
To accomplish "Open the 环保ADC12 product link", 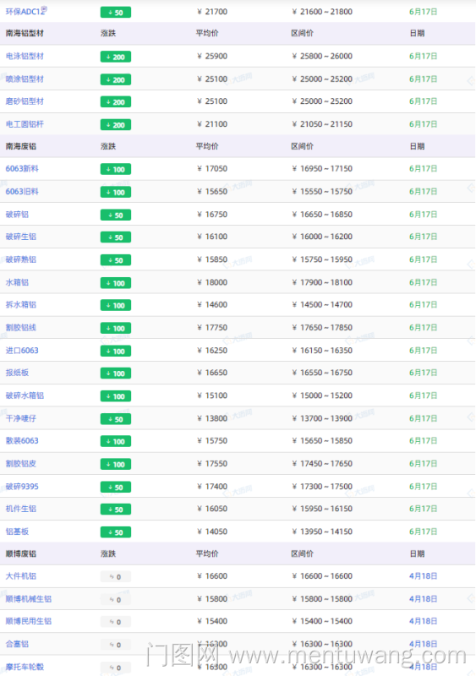I will coord(25,12).
